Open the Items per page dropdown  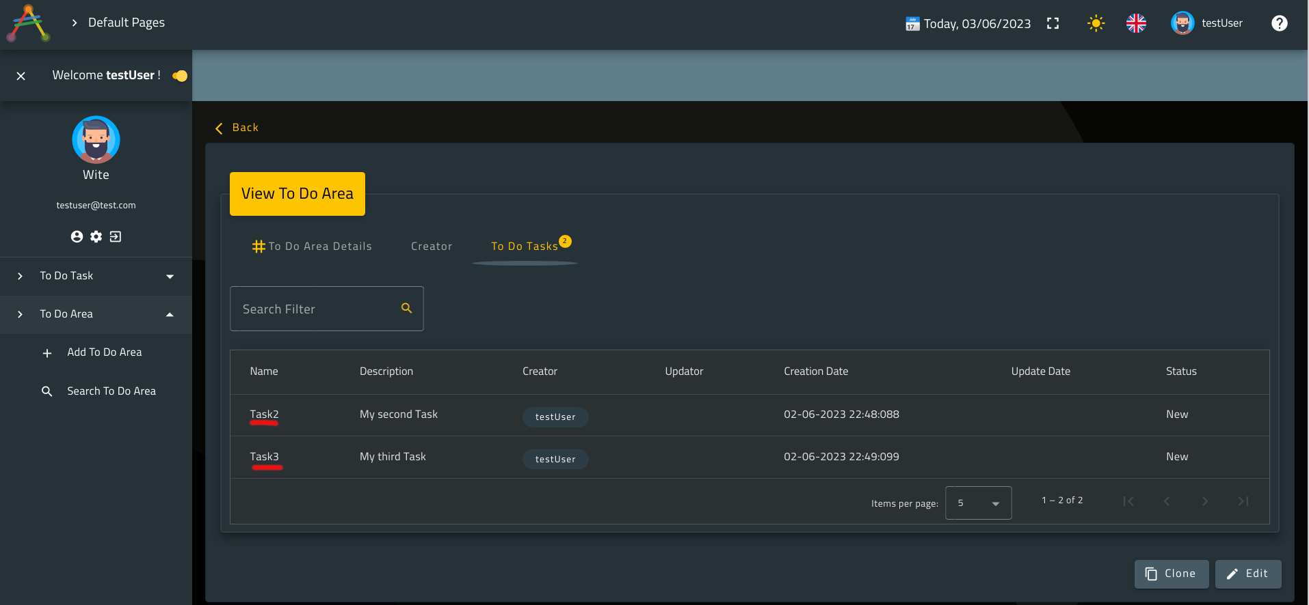(x=978, y=503)
